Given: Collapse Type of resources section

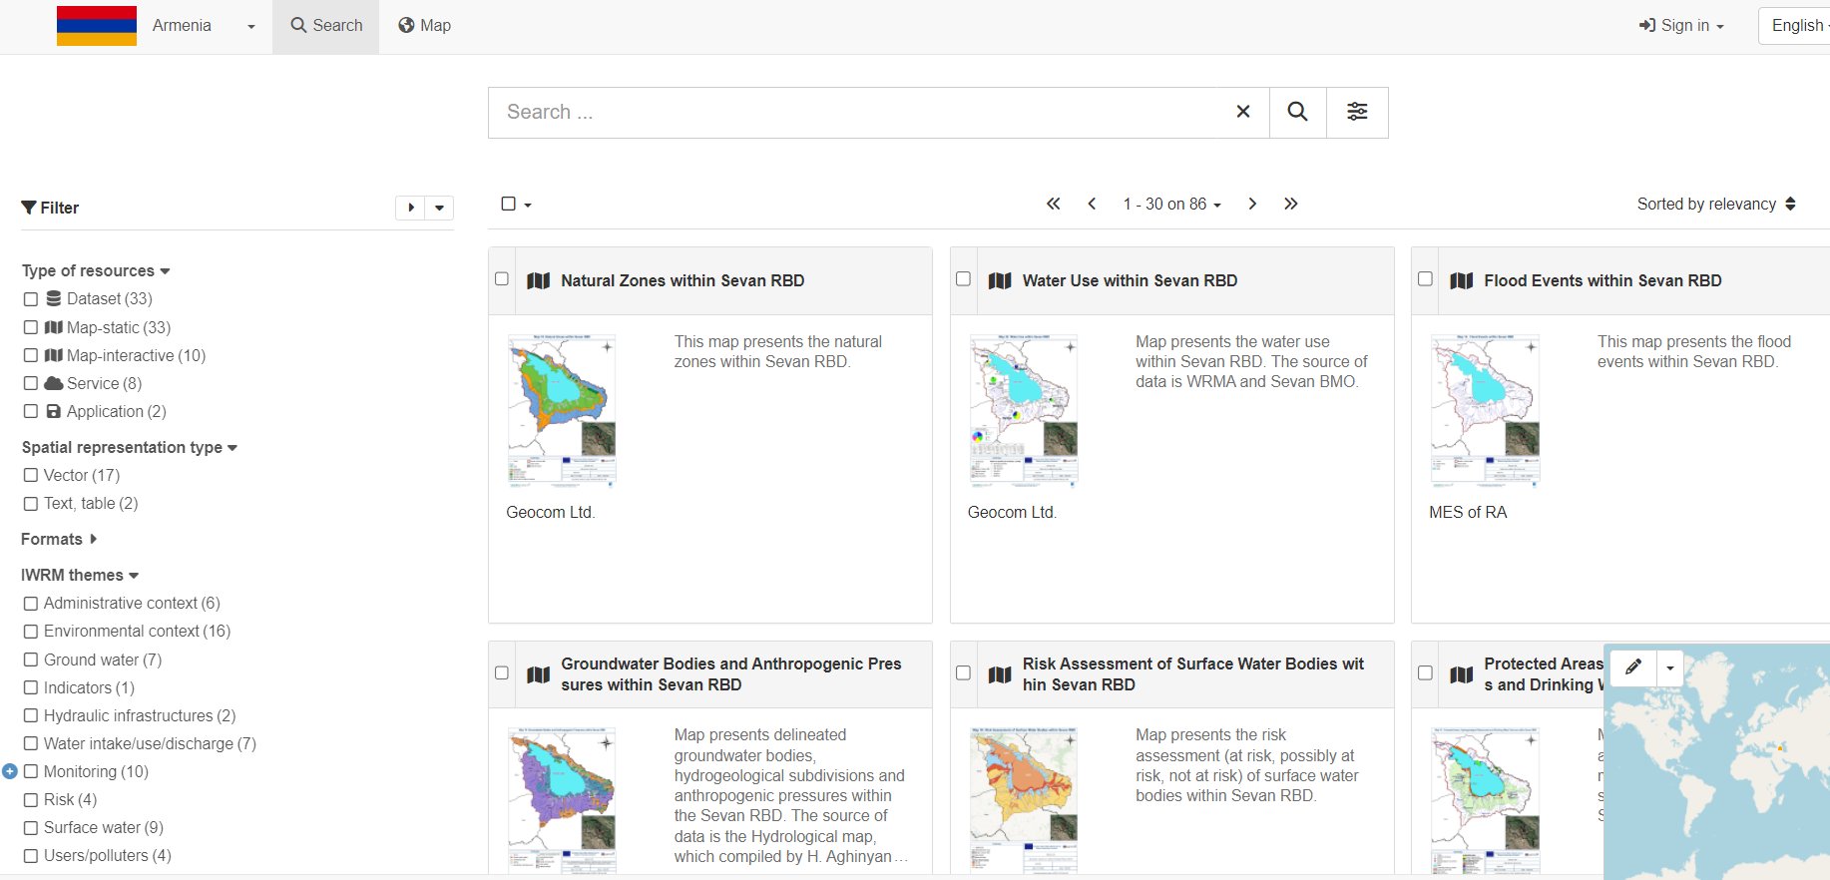Looking at the screenshot, I should pos(96,270).
